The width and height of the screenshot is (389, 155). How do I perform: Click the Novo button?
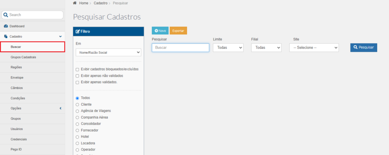pos(160,31)
